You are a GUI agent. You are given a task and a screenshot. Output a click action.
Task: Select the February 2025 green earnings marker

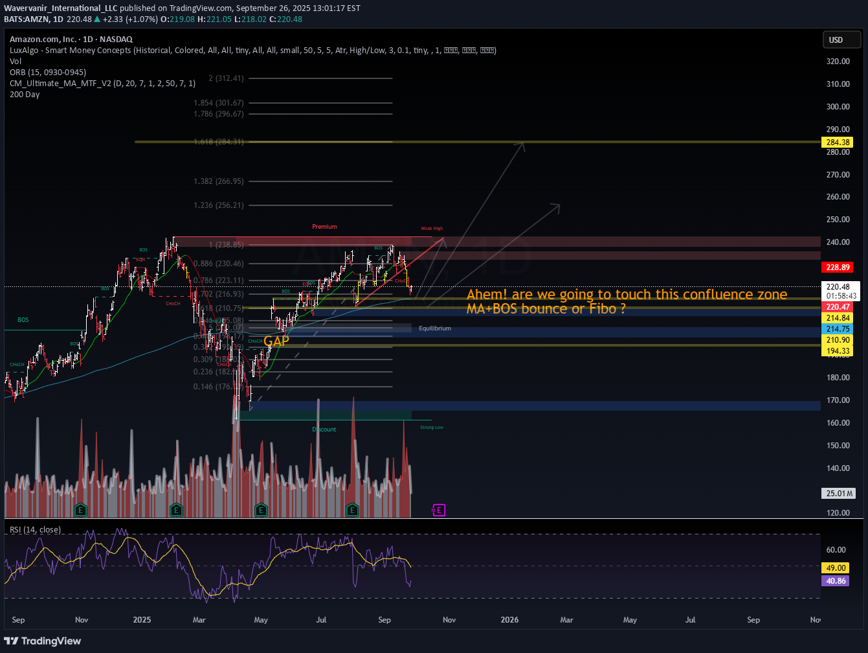coord(175,510)
